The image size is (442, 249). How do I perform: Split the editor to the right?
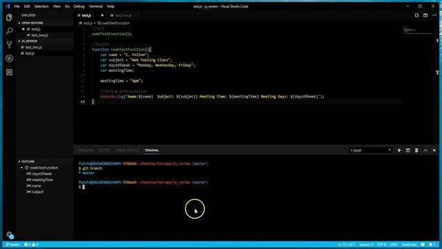point(425,15)
